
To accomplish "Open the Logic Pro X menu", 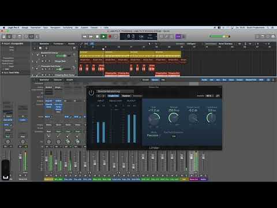I will tap(13, 28).
